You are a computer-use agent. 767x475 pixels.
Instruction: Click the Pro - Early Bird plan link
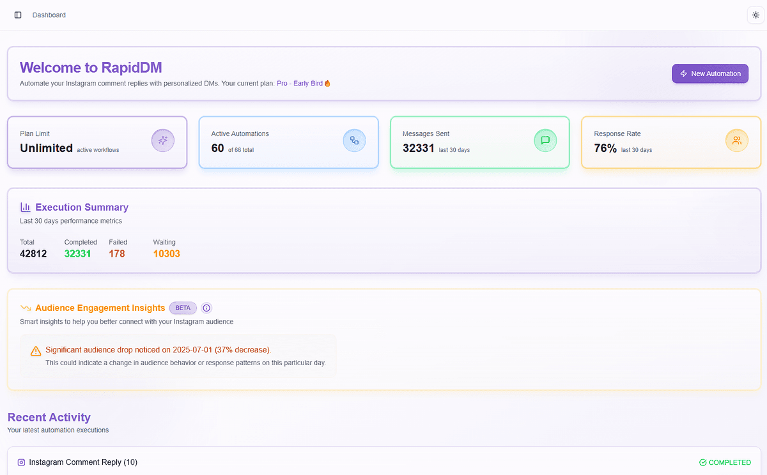point(300,84)
